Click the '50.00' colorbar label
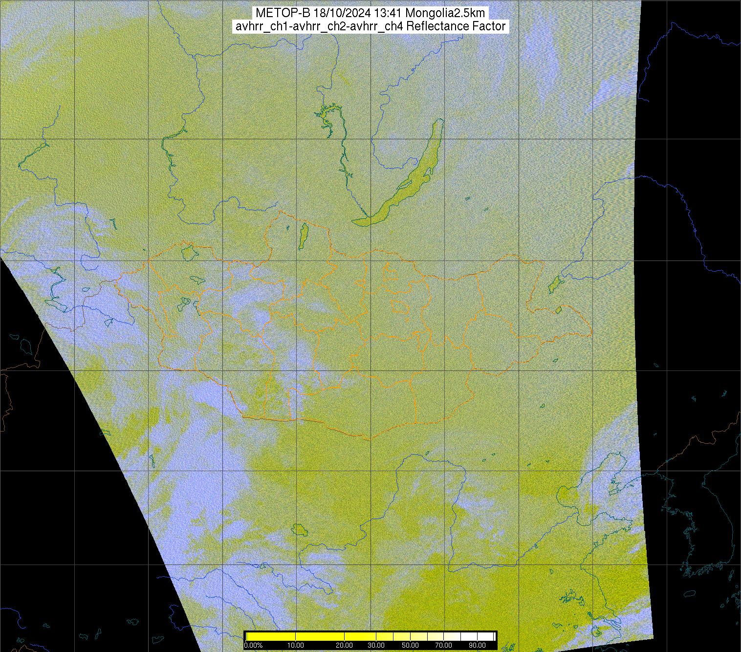 tap(411, 646)
